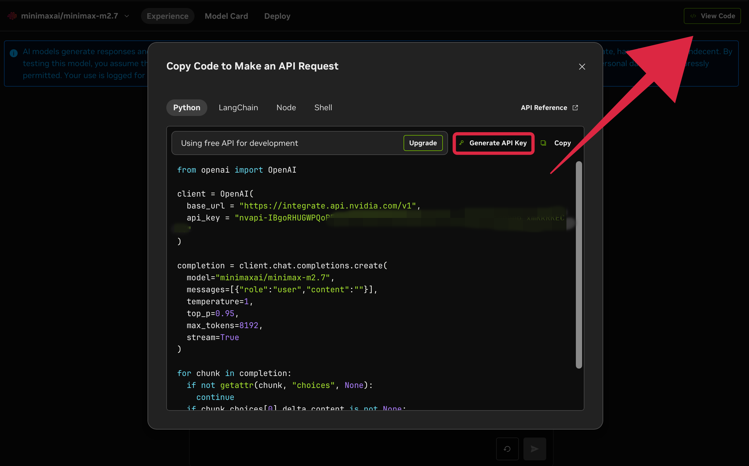
Task: Click the copy icon beside Copy
Action: point(543,143)
